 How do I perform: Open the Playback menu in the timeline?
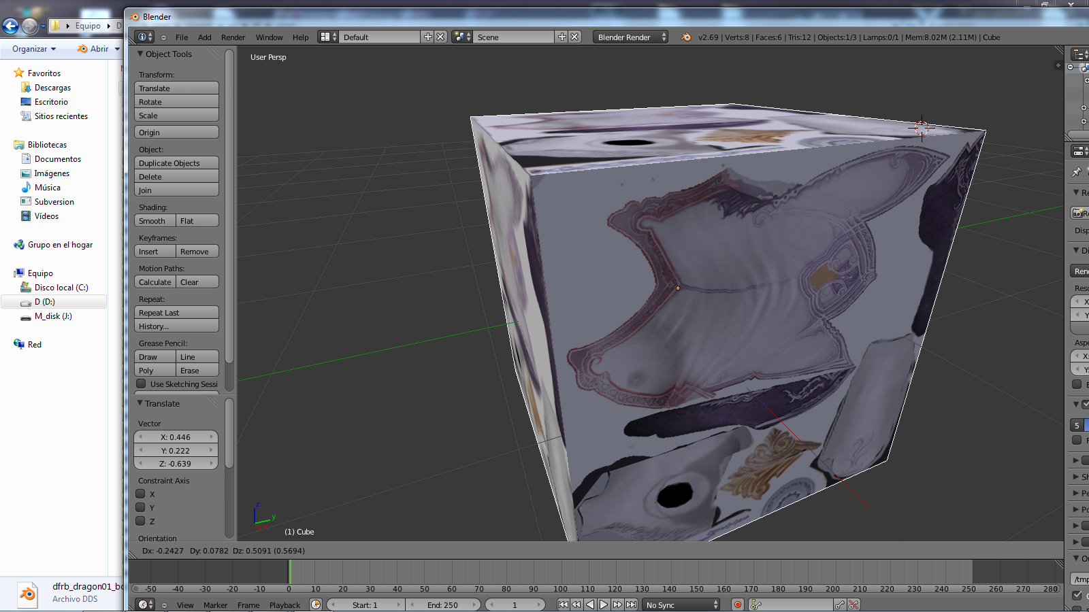[x=285, y=605]
